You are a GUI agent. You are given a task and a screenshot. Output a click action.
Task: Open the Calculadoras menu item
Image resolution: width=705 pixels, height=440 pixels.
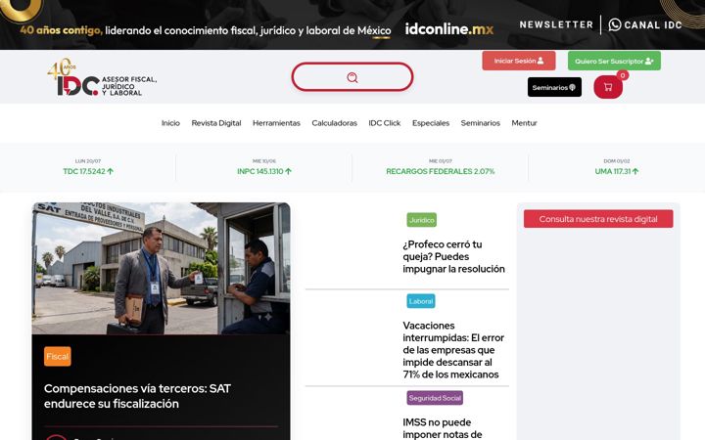tap(335, 123)
